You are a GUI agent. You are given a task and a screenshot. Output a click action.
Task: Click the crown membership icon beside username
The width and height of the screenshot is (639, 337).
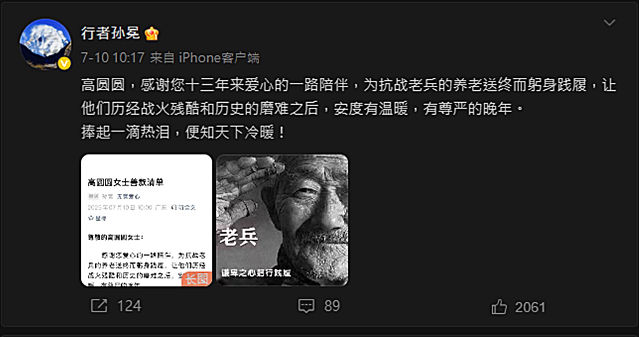tap(152, 34)
